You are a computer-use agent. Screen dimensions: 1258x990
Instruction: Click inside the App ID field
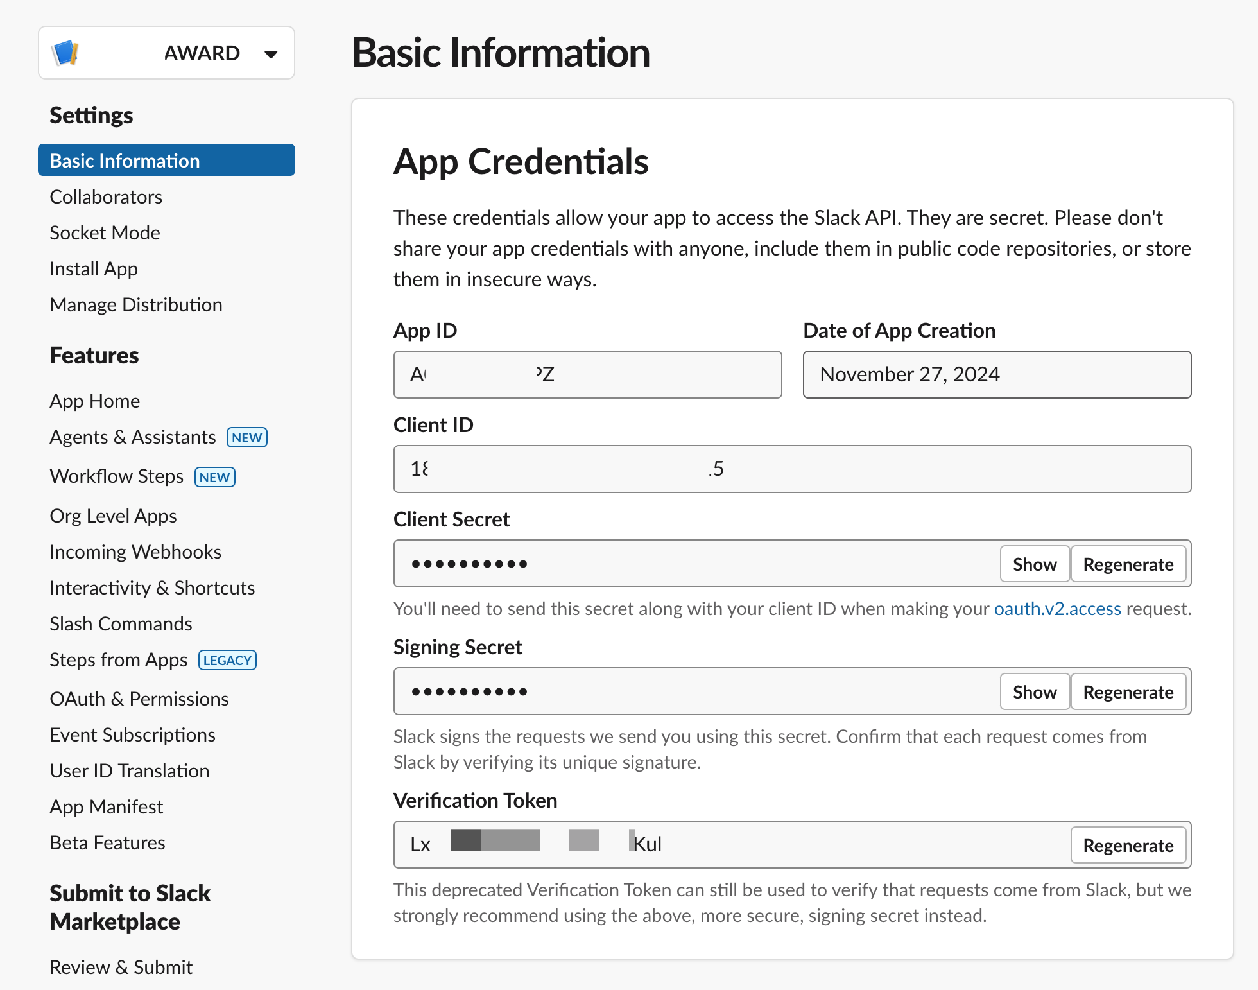[x=587, y=374]
